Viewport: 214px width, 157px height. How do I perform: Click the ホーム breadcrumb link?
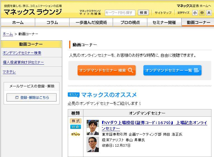[8, 34]
